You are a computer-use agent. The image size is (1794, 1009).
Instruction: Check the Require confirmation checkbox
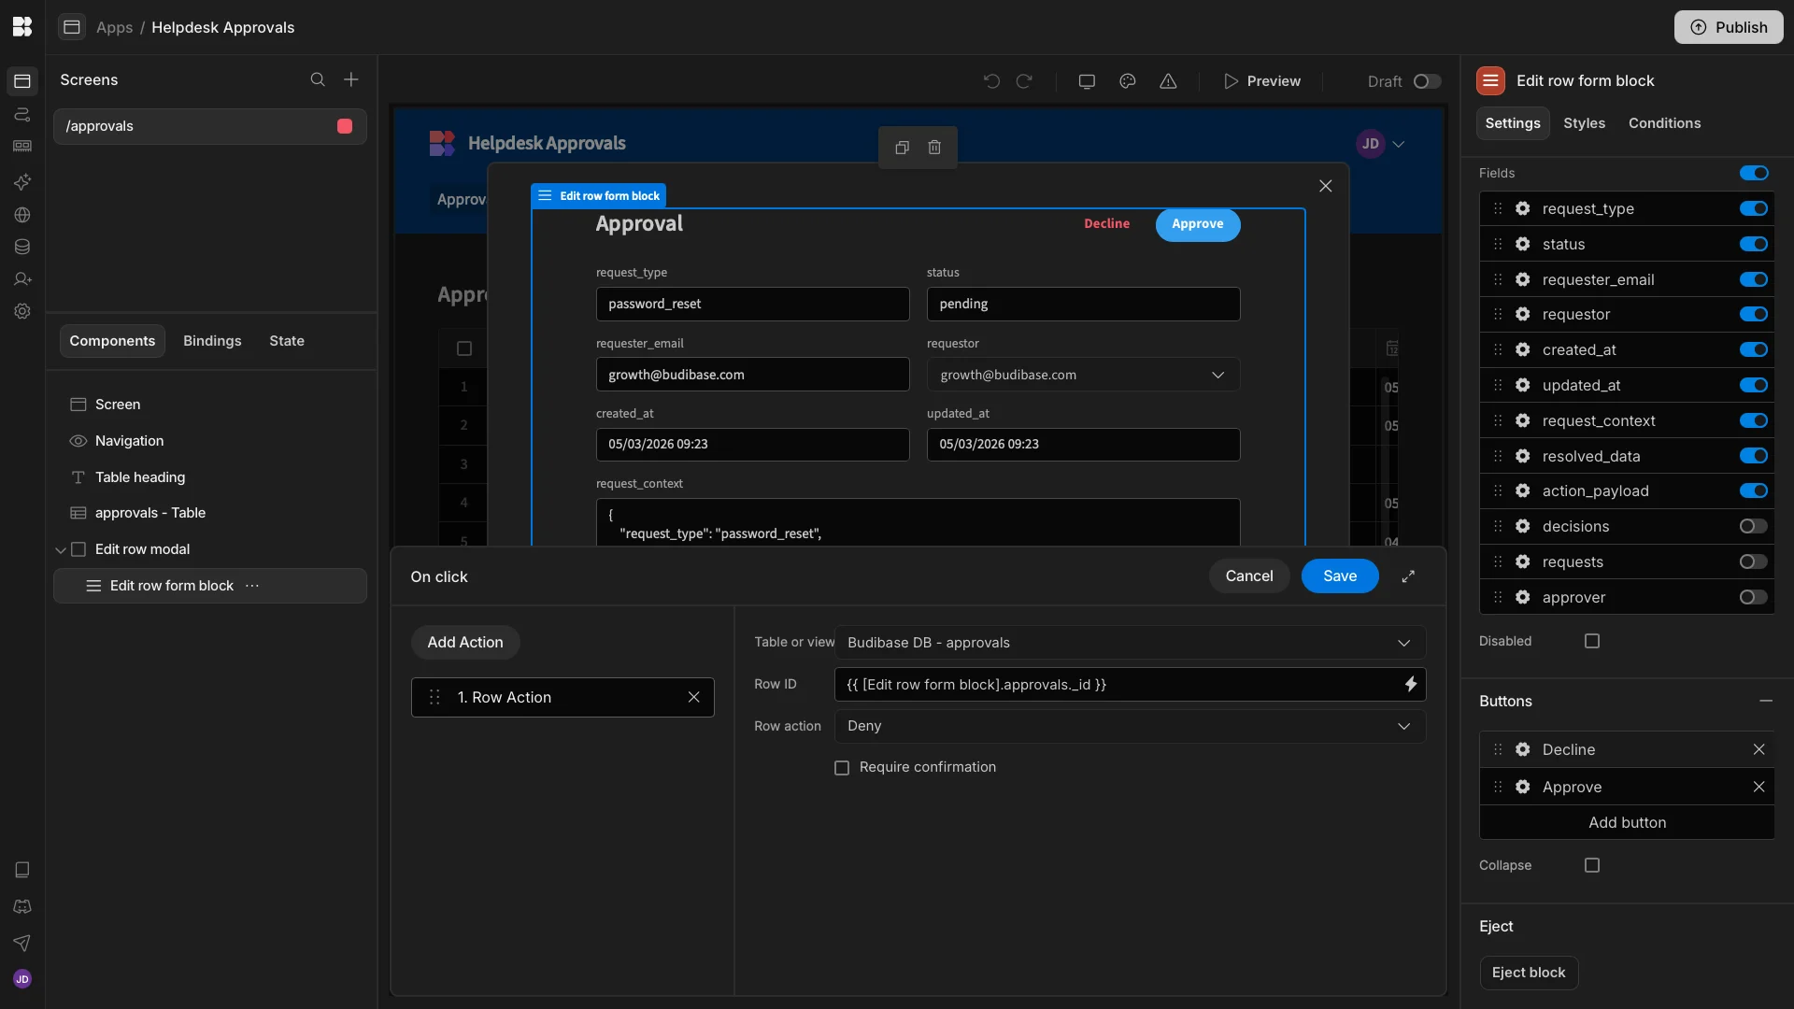click(842, 768)
